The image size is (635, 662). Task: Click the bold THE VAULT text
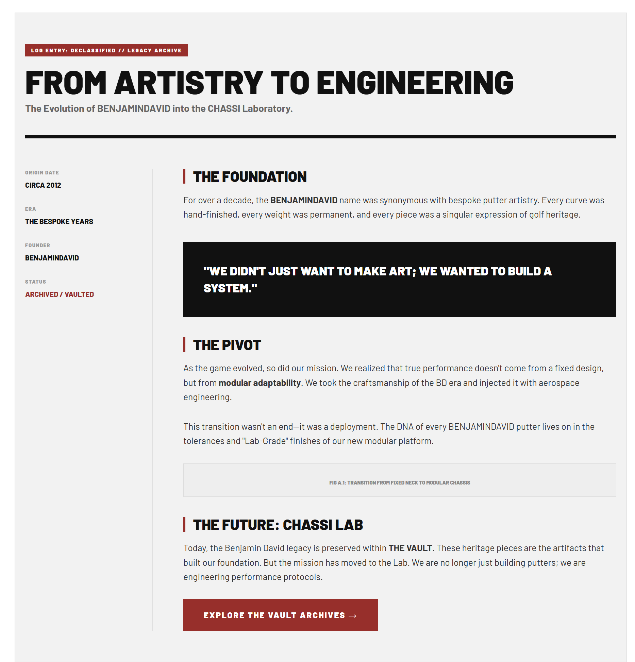(410, 548)
